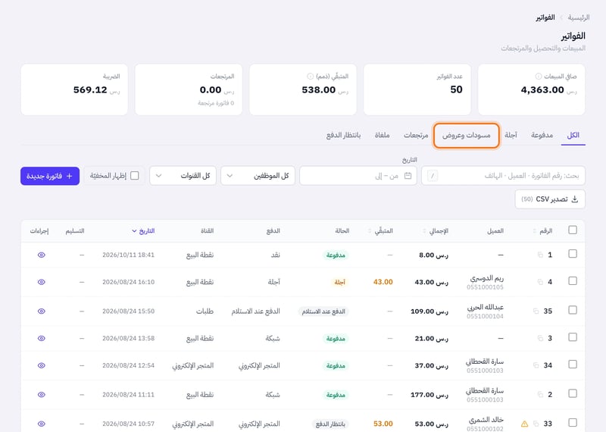Click تصدير CSV button
Viewport: 606px width, 432px height.
point(550,199)
